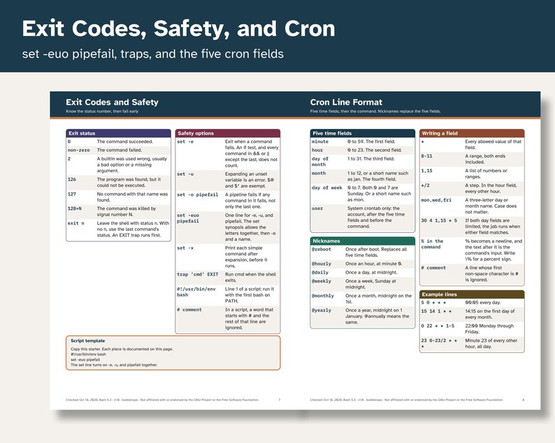This screenshot has width=555, height=443.
Task: Click 'Once an hour, at minute 0.' description
Action: [x=373, y=264]
